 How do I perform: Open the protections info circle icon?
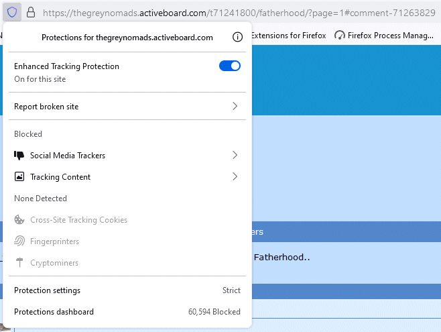click(x=237, y=38)
